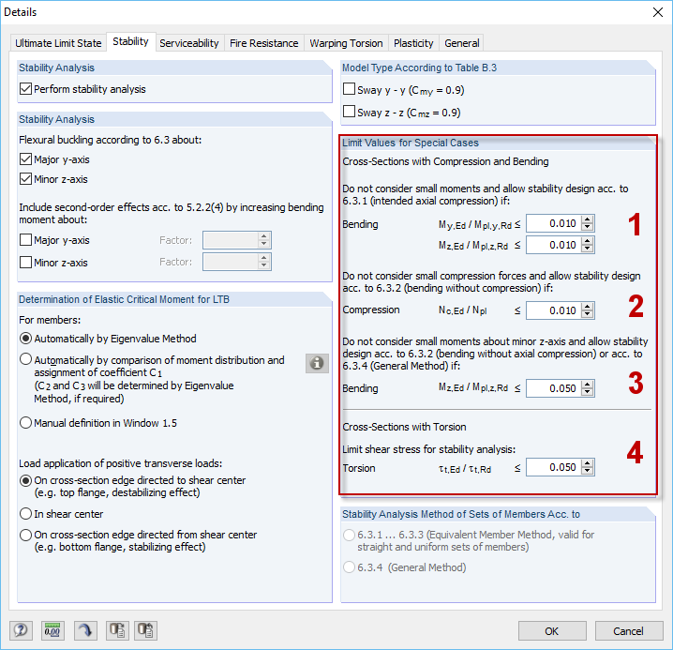Decrease Nc,Ed / Npl compression limit

(587, 314)
